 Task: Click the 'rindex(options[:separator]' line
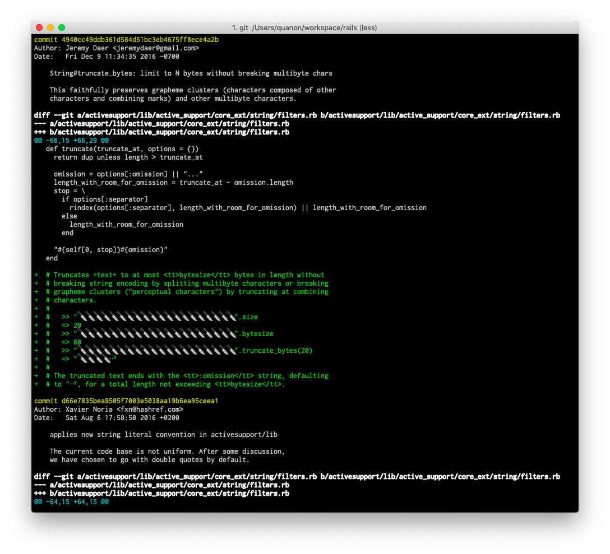click(248, 208)
